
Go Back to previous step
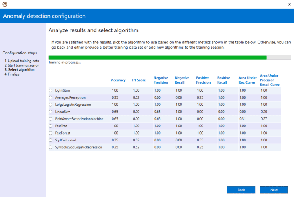click(x=241, y=190)
